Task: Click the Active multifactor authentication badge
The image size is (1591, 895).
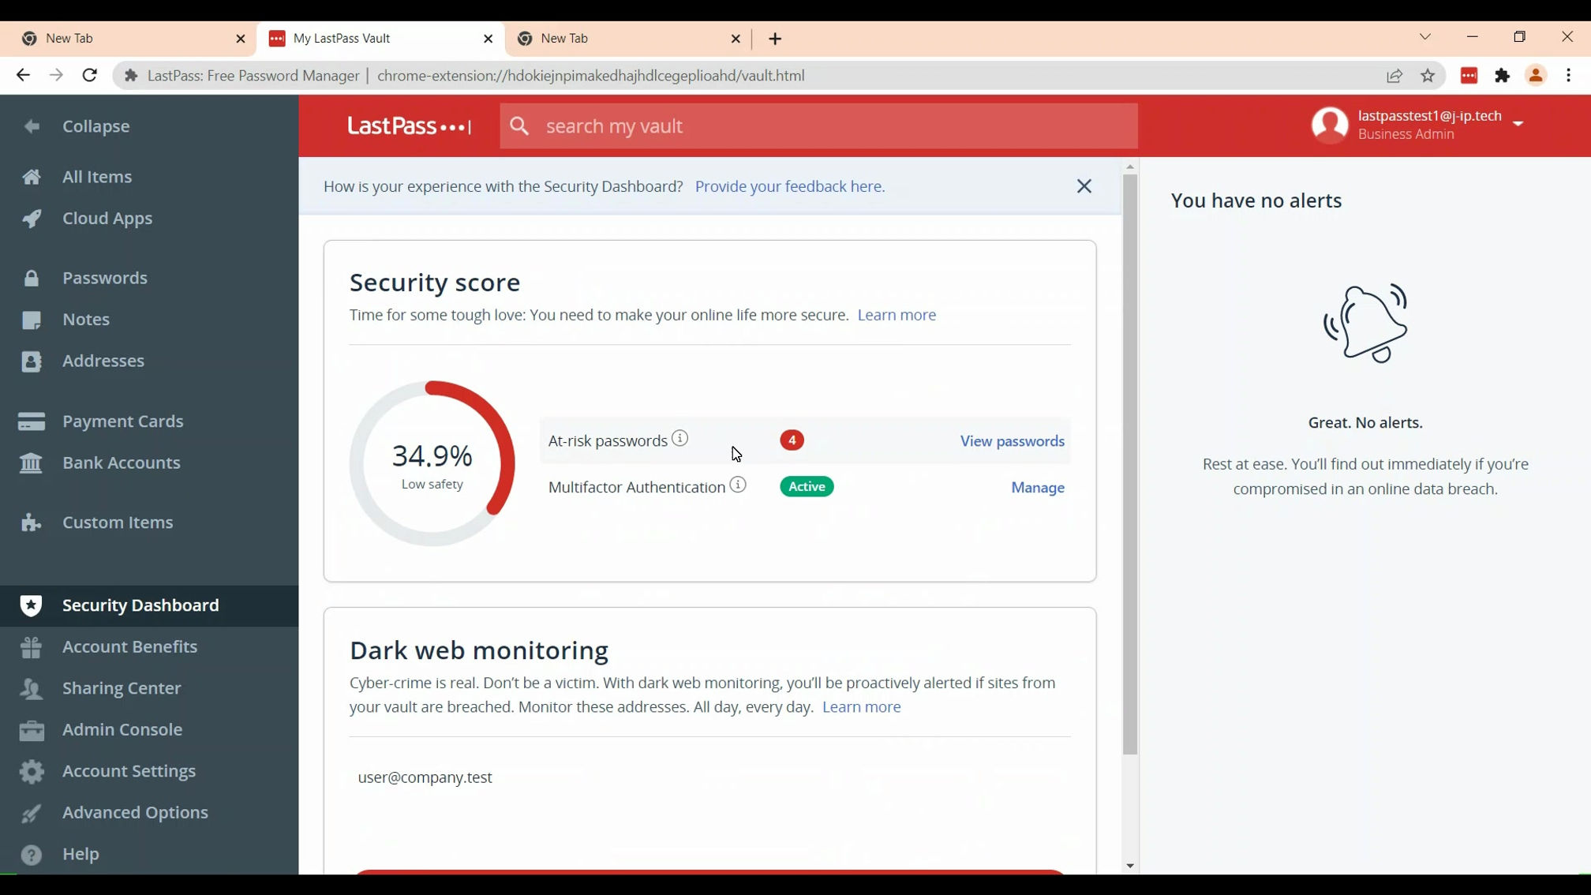Action: [x=805, y=486]
